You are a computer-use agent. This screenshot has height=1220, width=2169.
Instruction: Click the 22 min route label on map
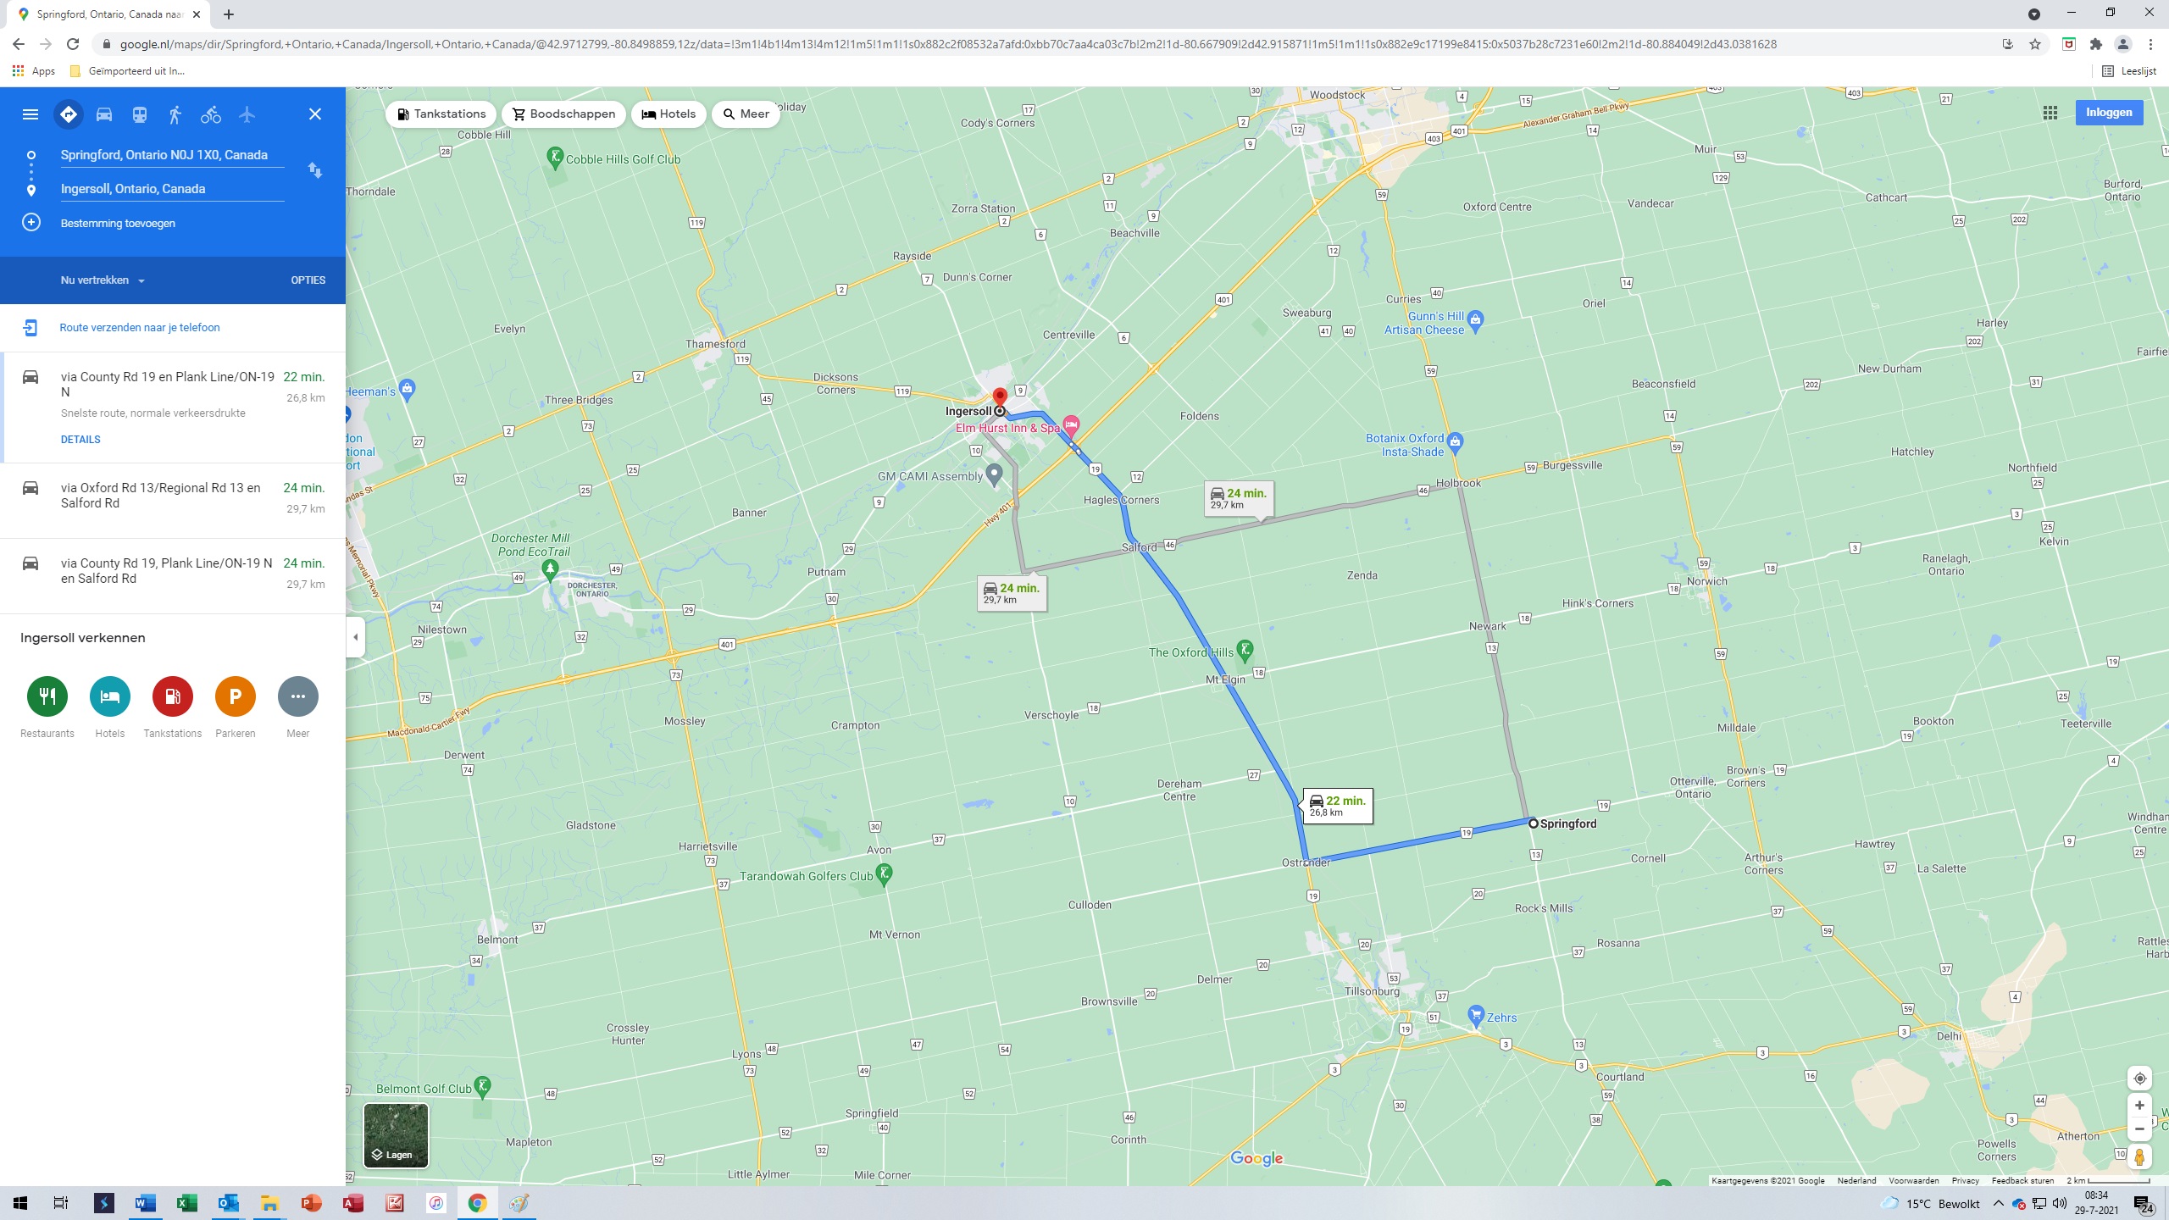coord(1337,806)
